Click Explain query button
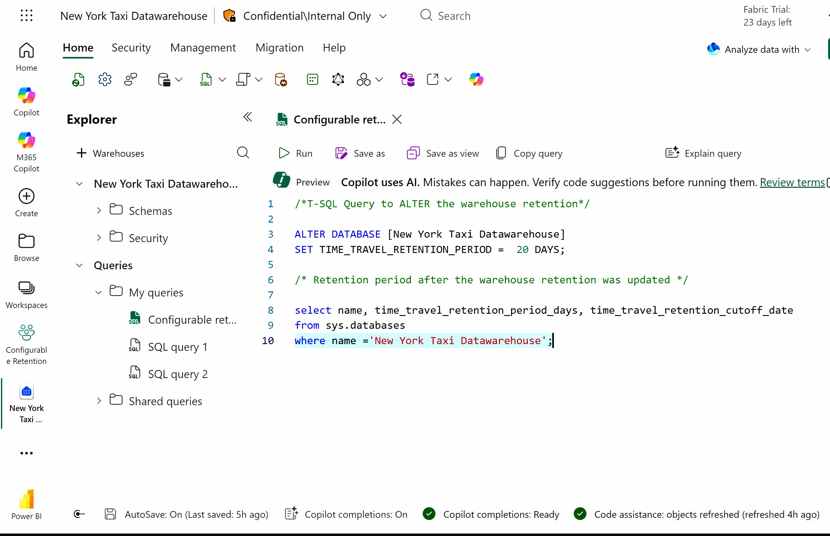 [703, 153]
